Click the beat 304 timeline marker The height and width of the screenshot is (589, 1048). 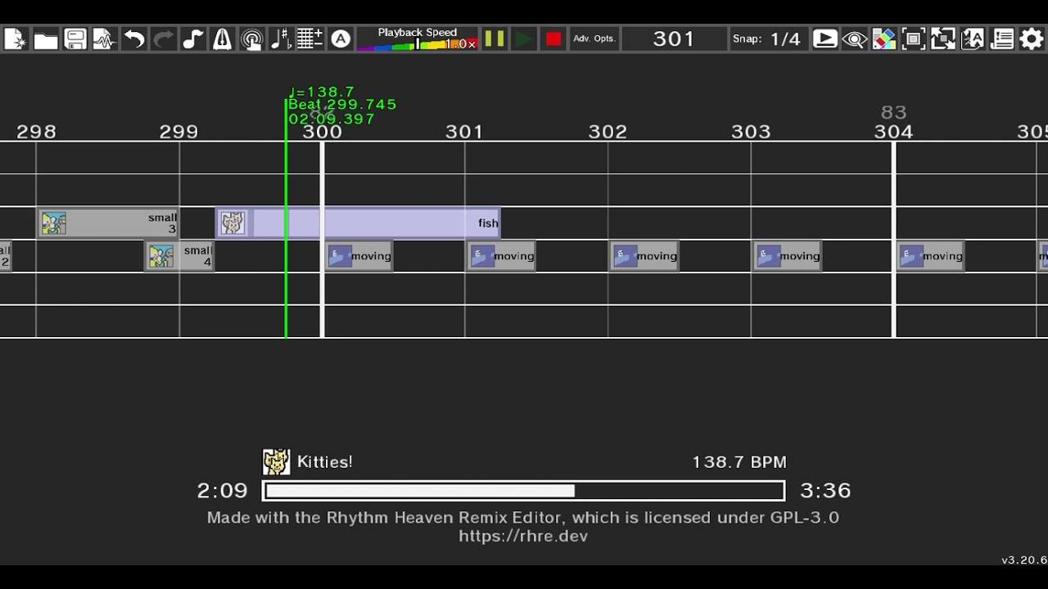point(893,132)
